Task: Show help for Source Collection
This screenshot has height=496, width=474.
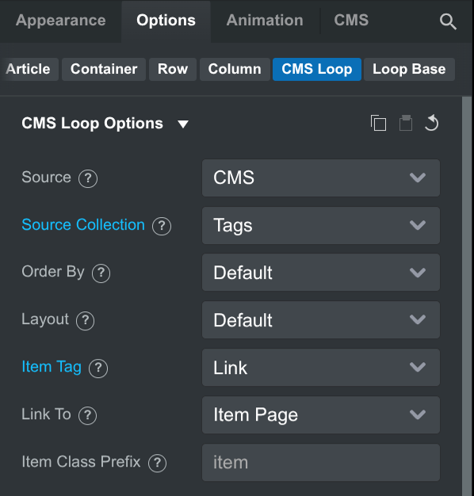Action: [x=162, y=226]
